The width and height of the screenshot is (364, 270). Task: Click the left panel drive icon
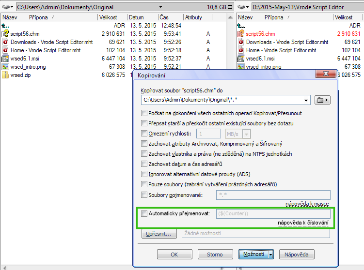pyautogui.click(x=7, y=7)
